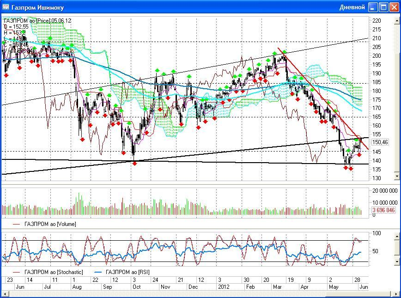Click the chart window icon in title bar
Image resolution: width=401 pixels, height=298 pixels.
(x=6, y=7)
